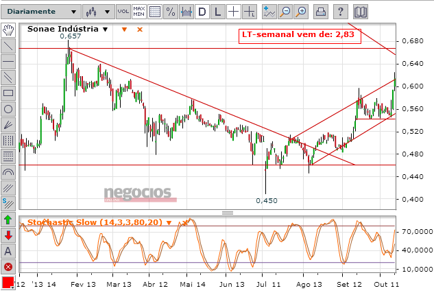Click the Set 12 date axis label

[349, 285]
